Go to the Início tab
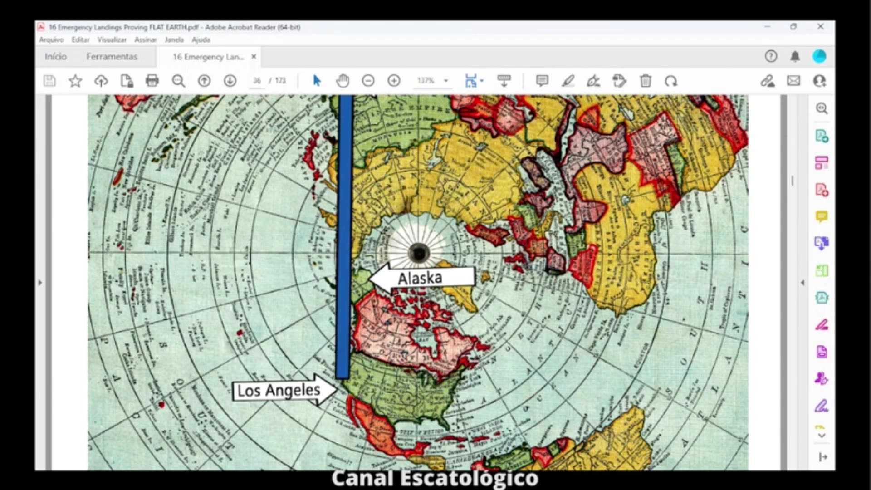 click(56, 57)
